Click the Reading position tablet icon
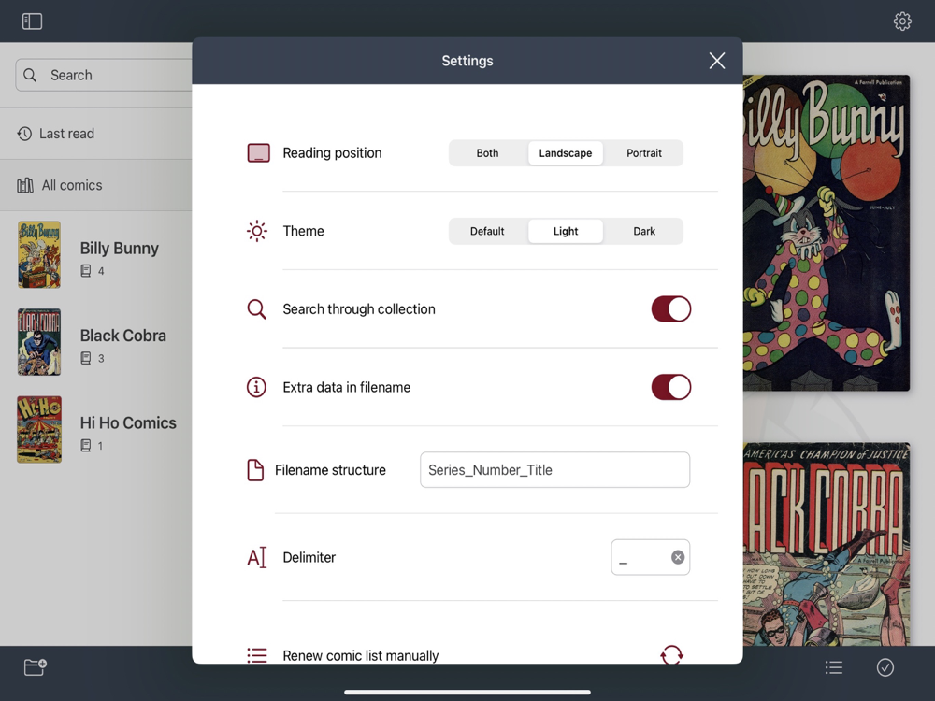Screen dimensions: 935x701 coord(258,152)
